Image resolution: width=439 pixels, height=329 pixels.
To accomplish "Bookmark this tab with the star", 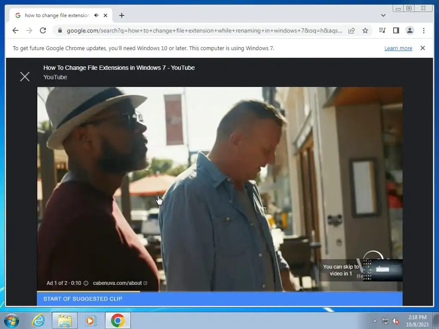I will click(x=365, y=30).
